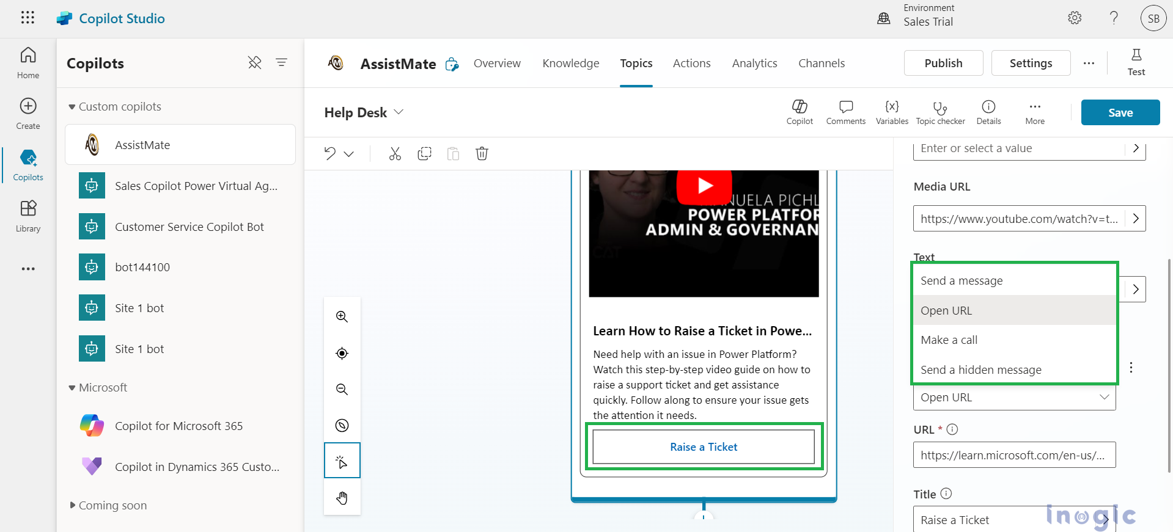Click the Copilot icon in the topic toolbar

click(x=800, y=112)
